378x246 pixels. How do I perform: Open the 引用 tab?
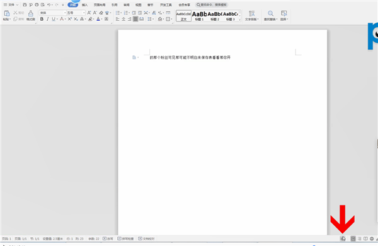114,5
